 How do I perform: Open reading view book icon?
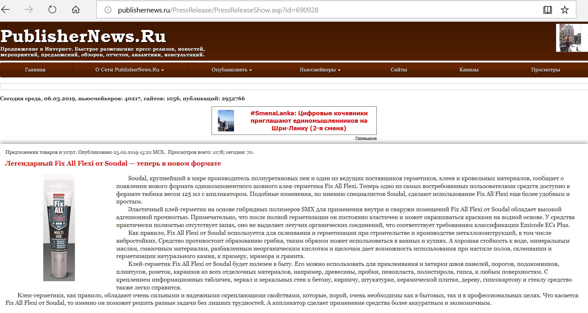pyautogui.click(x=548, y=10)
